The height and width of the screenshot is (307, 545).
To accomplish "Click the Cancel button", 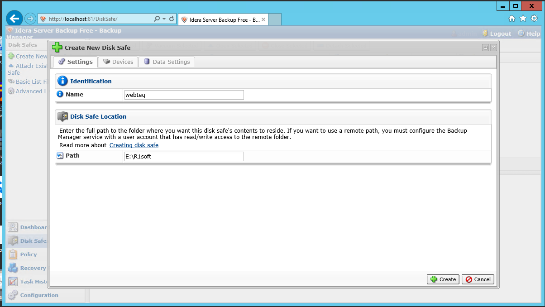I will click(478, 279).
